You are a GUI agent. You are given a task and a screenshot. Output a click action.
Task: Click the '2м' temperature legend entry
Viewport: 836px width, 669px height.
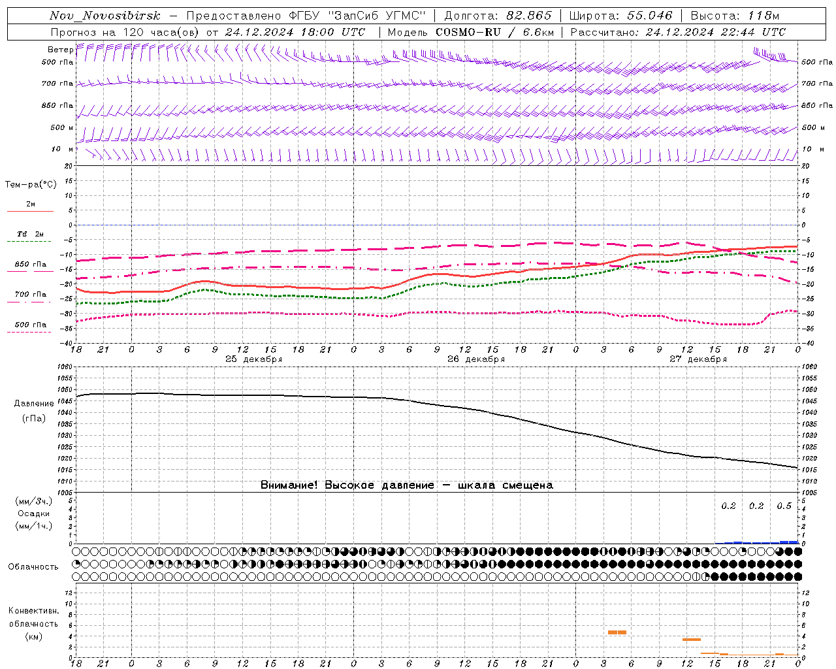(31, 204)
